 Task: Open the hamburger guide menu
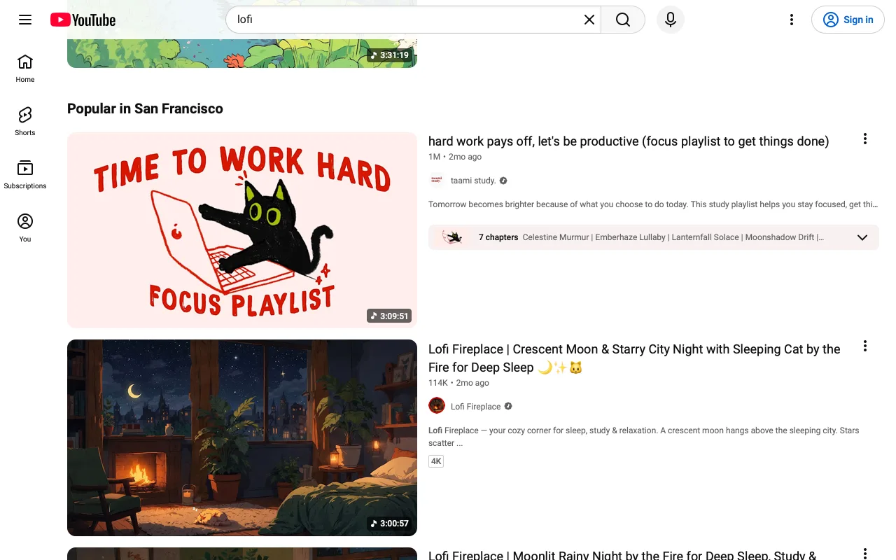(x=25, y=20)
